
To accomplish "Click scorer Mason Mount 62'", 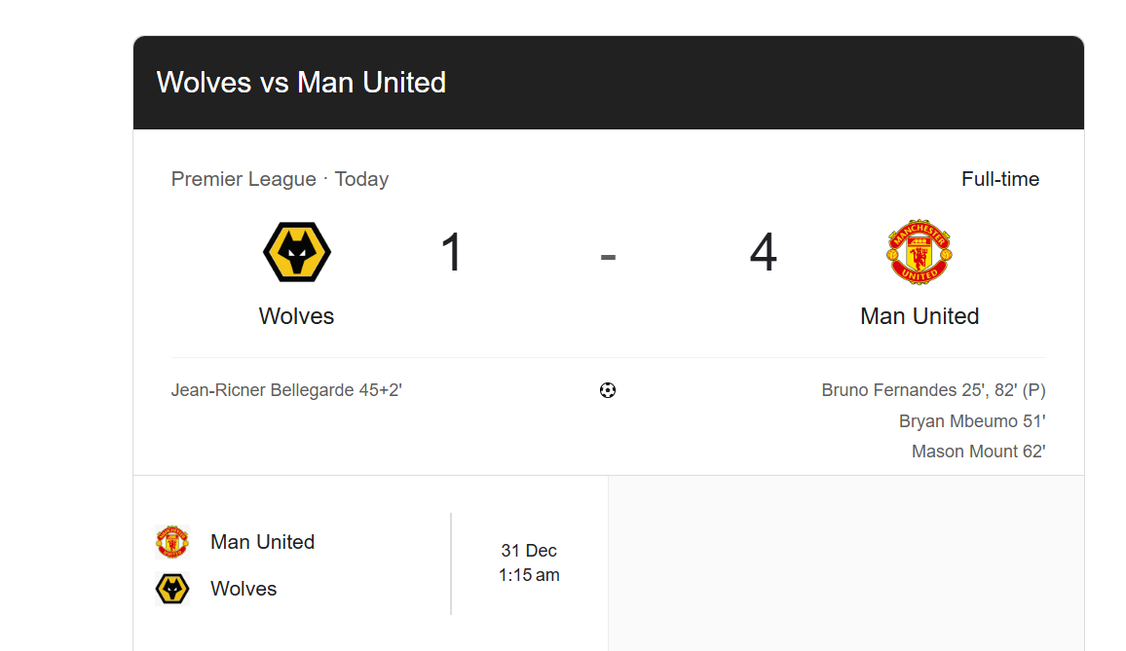I will pos(978,452).
